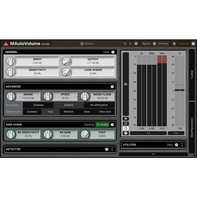197x197 pixels.
Task: Toggle the Hold button in General panel
Action: pos(106,52)
